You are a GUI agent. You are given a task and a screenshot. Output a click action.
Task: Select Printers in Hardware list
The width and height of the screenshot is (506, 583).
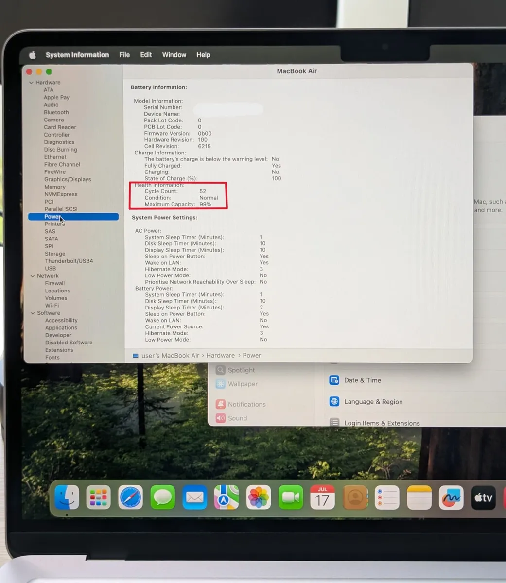[54, 224]
